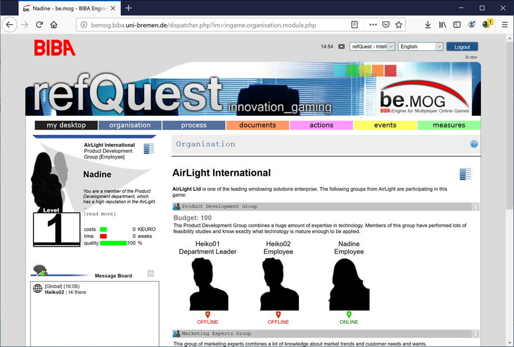Click the globe extension with warning badge

tap(487, 24)
